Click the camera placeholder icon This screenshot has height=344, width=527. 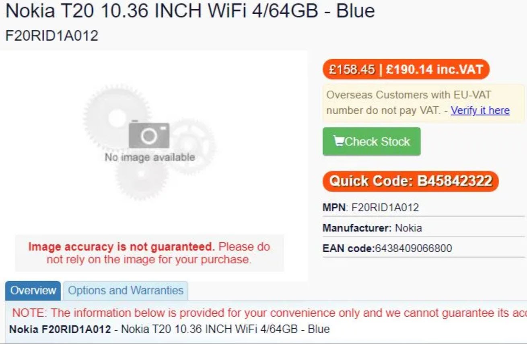click(x=149, y=134)
